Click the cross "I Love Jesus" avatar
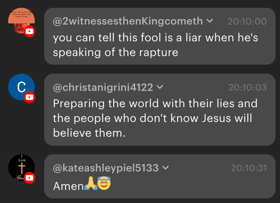The width and height of the screenshot is (280, 203). (20, 167)
